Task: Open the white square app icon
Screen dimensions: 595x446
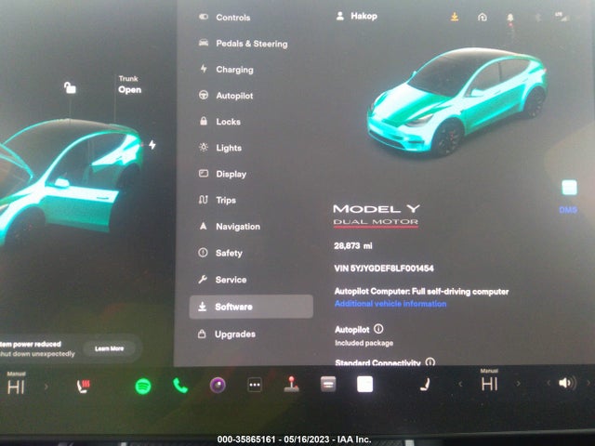Action: click(x=364, y=384)
